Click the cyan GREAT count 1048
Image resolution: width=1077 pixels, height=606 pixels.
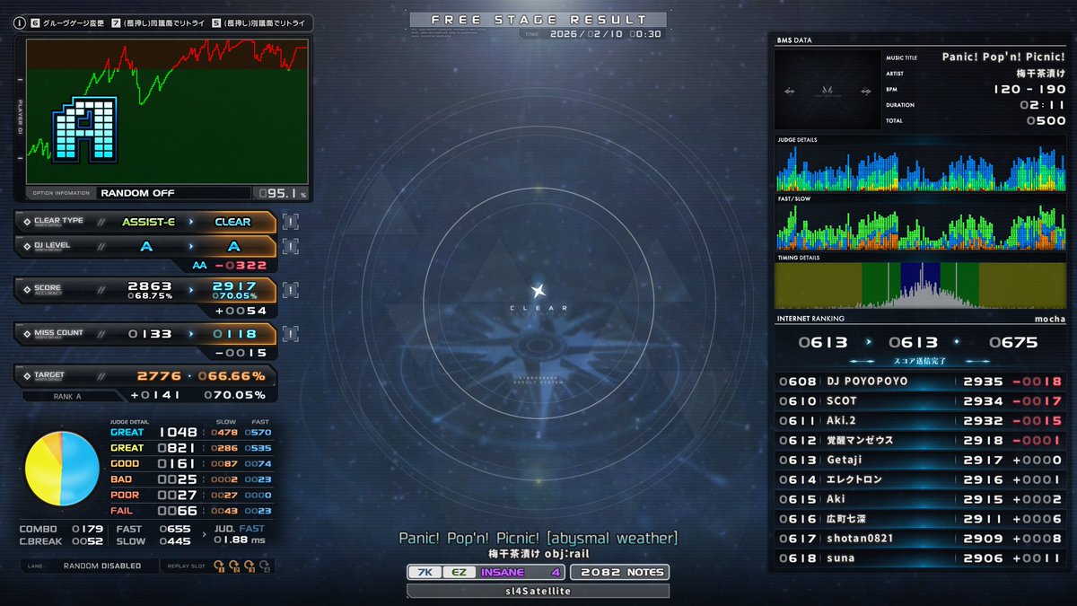[x=177, y=432]
